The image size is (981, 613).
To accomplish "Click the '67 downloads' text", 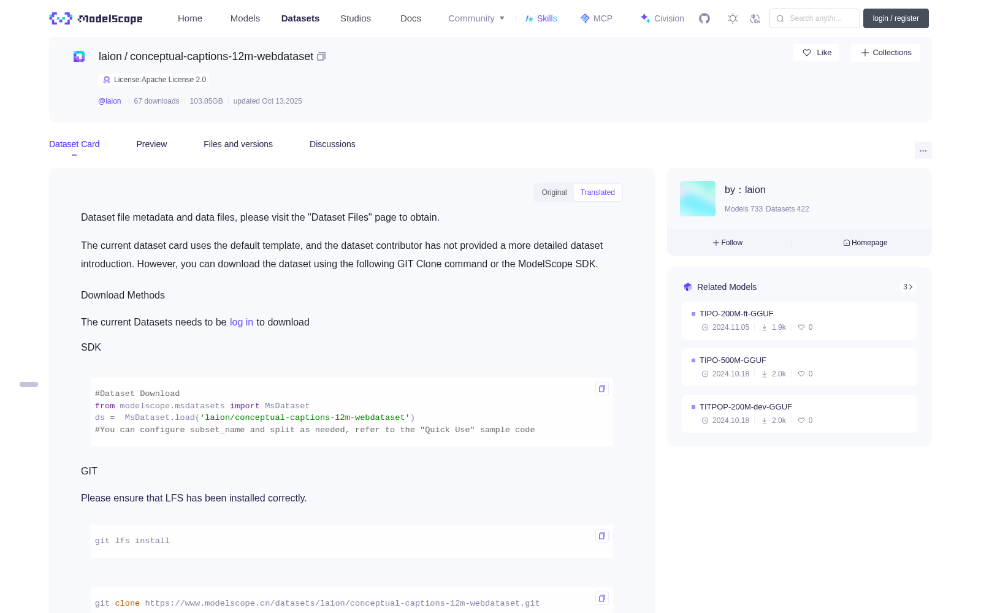I will click(156, 101).
